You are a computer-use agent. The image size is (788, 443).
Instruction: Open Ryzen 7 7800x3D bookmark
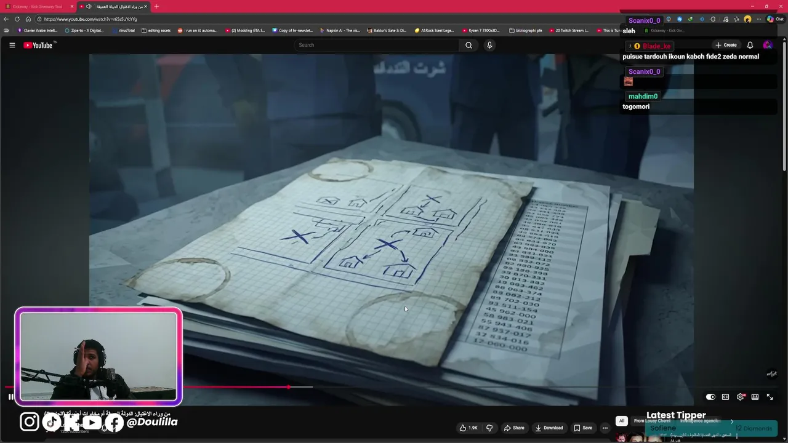[x=481, y=30]
